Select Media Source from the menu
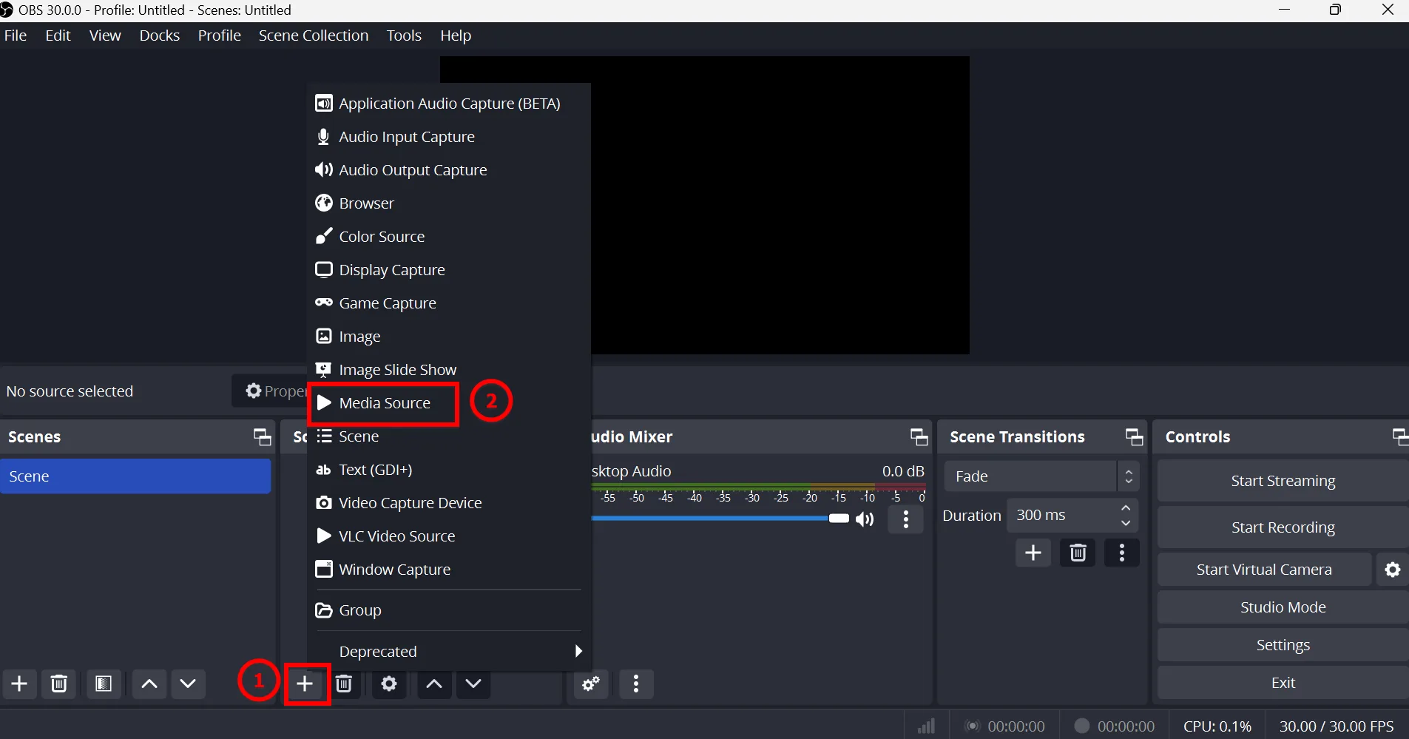The width and height of the screenshot is (1409, 739). (449, 403)
